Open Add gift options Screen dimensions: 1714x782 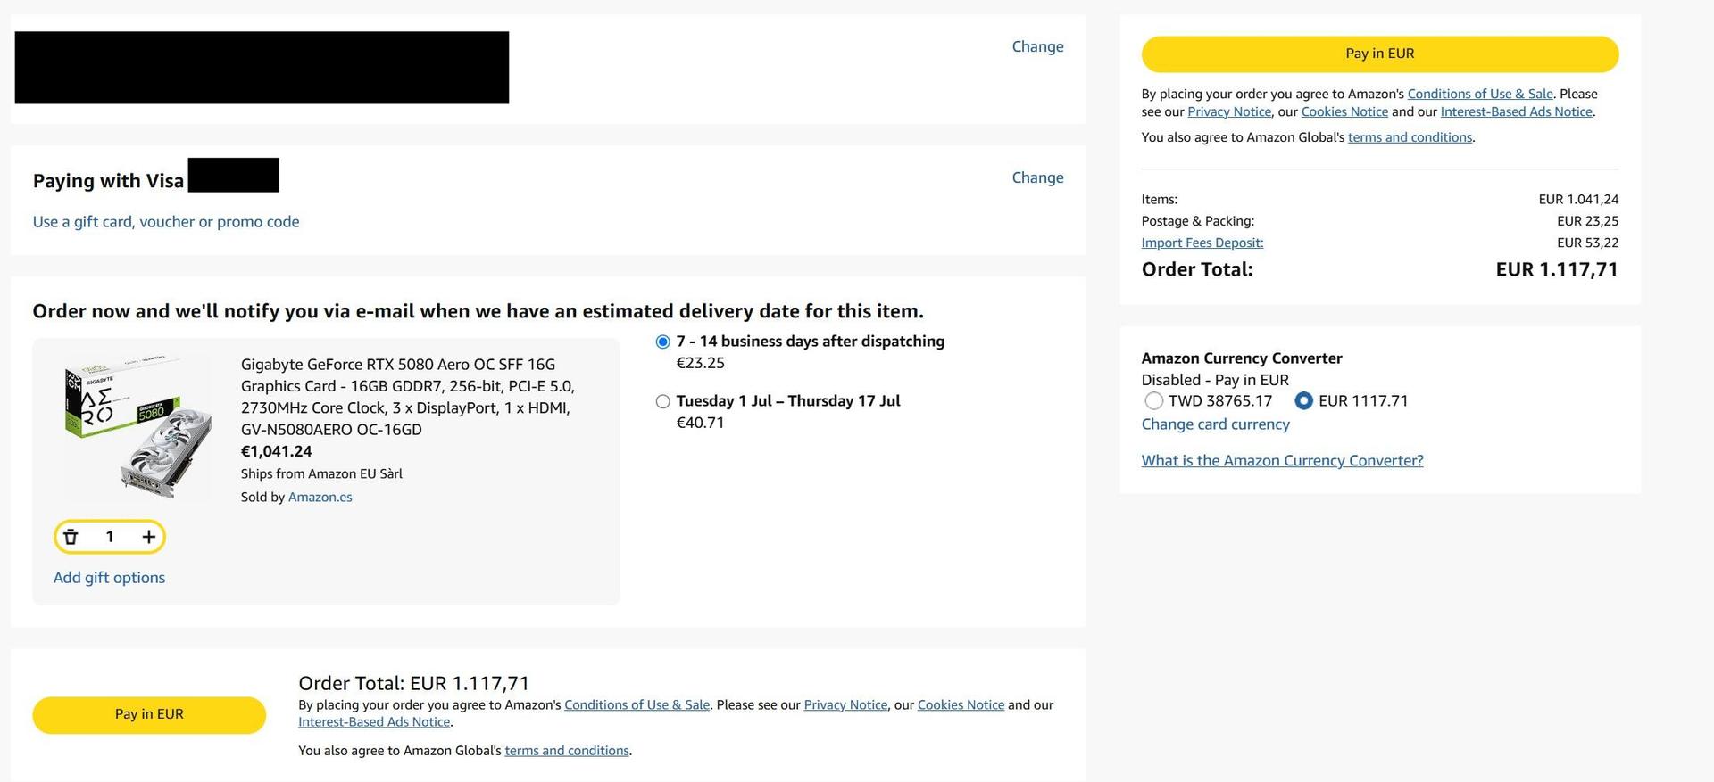(109, 578)
